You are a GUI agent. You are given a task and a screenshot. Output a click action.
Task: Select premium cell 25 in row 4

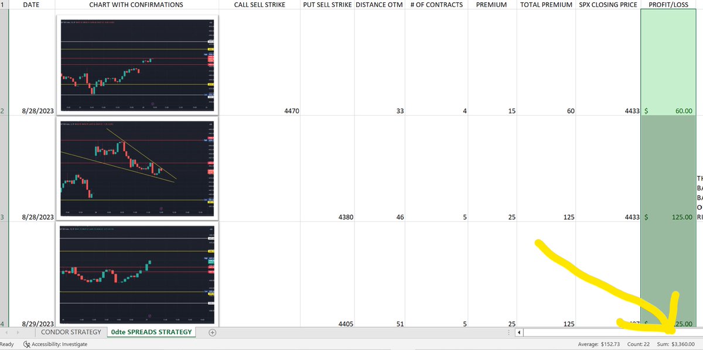pyautogui.click(x=492, y=274)
